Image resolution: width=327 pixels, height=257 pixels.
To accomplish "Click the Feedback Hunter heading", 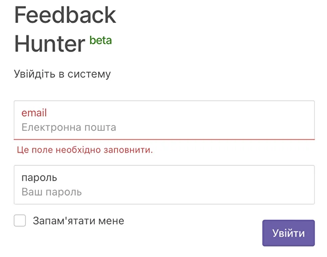I will coord(64,30).
